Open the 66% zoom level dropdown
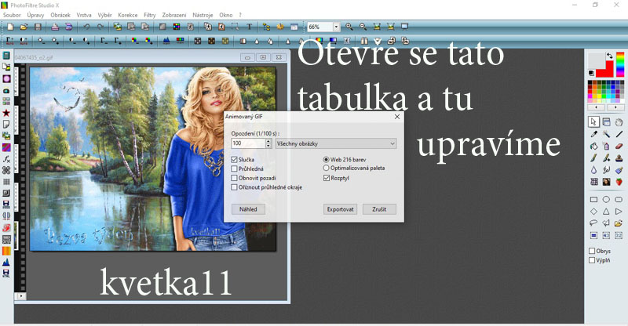628x326 pixels. tap(337, 27)
